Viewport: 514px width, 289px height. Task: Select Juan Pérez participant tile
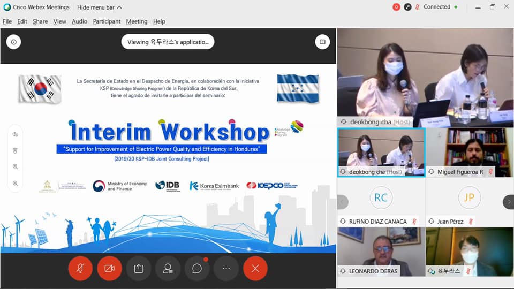[470, 202]
